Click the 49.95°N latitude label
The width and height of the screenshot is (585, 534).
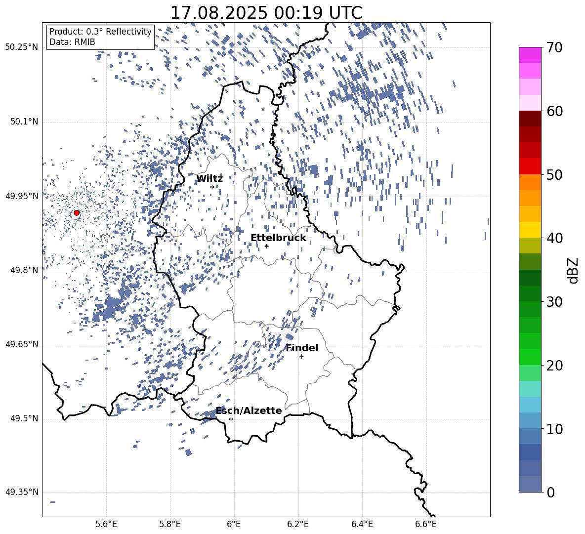pos(22,196)
